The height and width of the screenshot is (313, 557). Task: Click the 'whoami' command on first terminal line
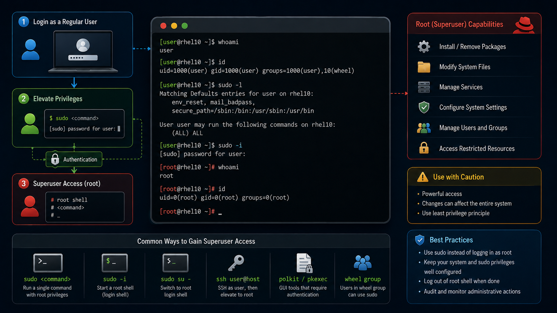(228, 42)
